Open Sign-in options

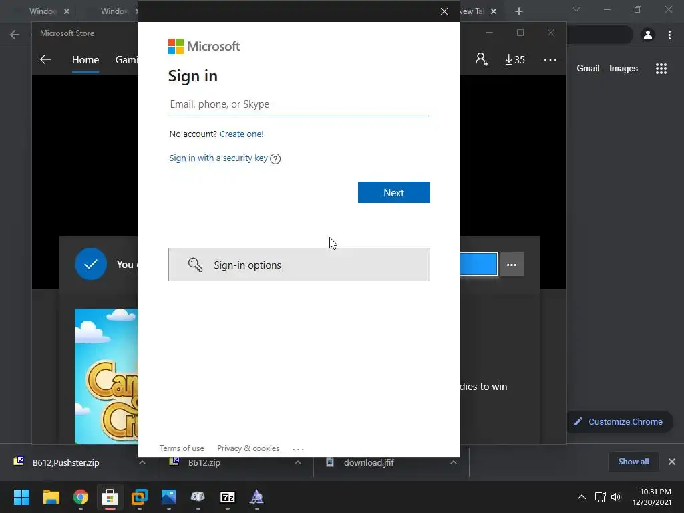point(299,265)
